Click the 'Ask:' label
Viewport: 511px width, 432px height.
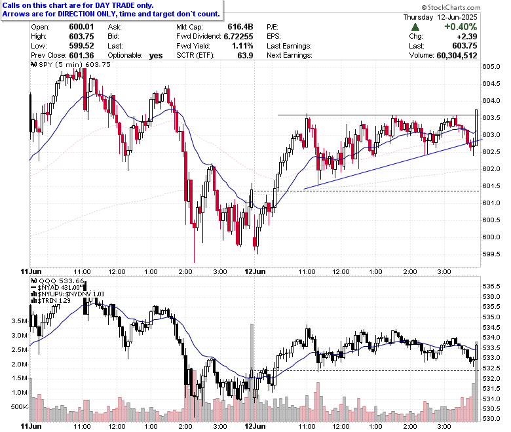(x=115, y=27)
